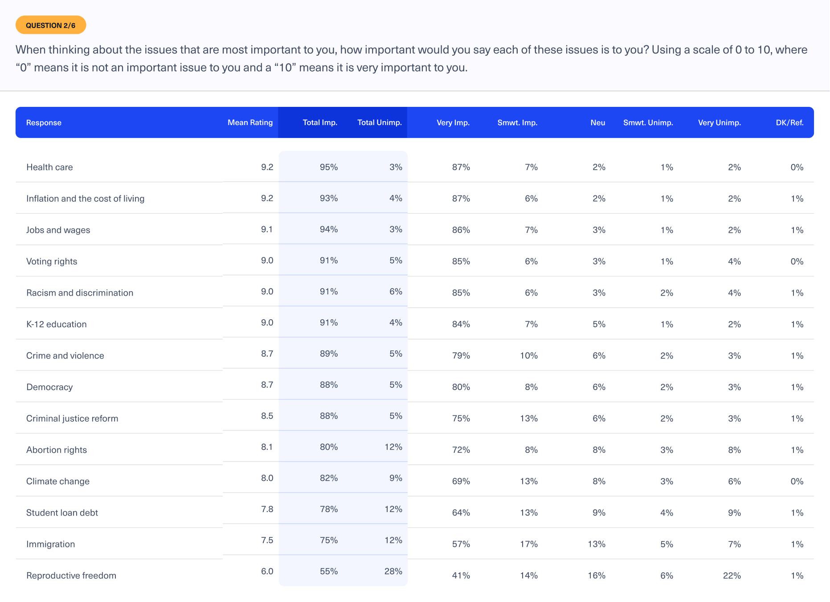Select the Health care row label
This screenshot has height=602, width=830.
pyautogui.click(x=49, y=167)
